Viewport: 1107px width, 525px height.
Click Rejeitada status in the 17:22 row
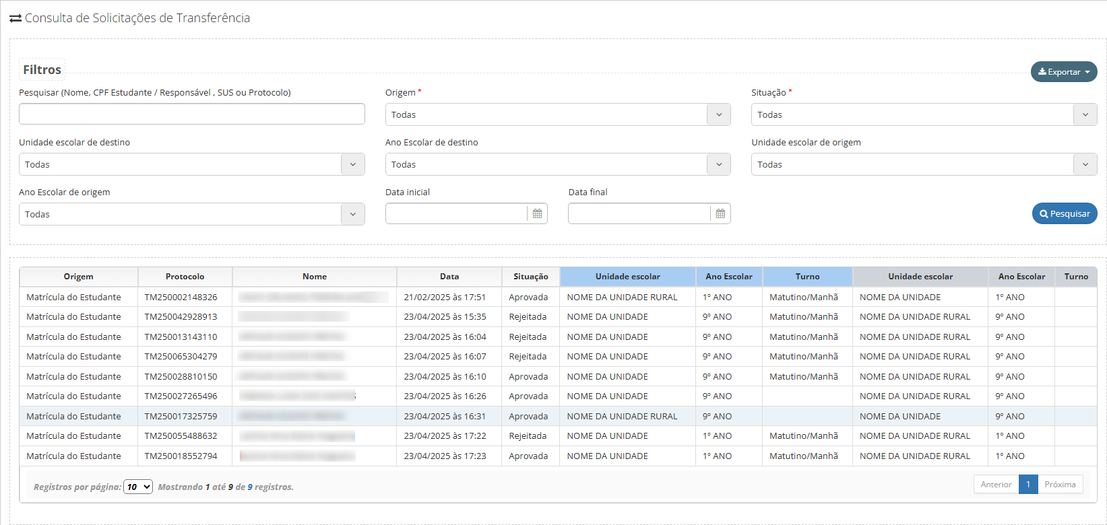click(528, 435)
